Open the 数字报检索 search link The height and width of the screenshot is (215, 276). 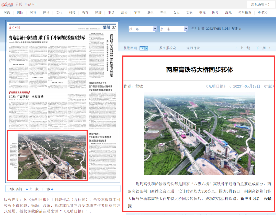pos(168,48)
